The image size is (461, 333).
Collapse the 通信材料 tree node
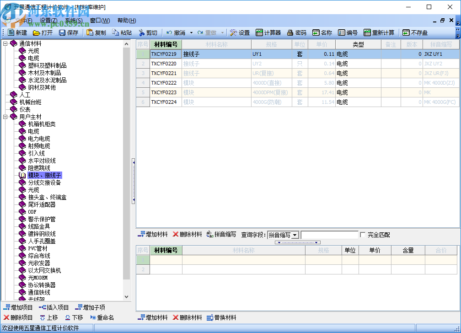(5, 43)
